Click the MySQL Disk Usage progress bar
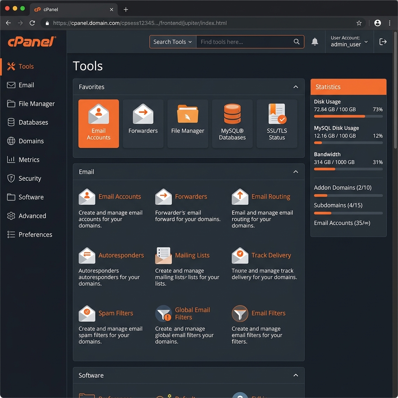The image size is (398, 398). tap(348, 143)
